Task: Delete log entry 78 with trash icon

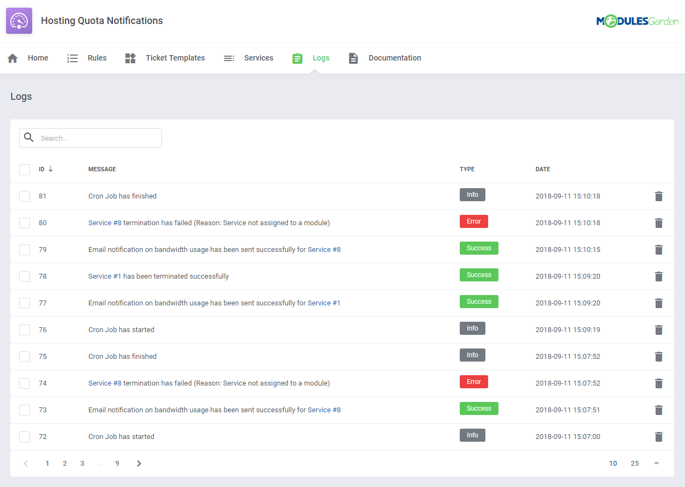Action: pos(659,276)
